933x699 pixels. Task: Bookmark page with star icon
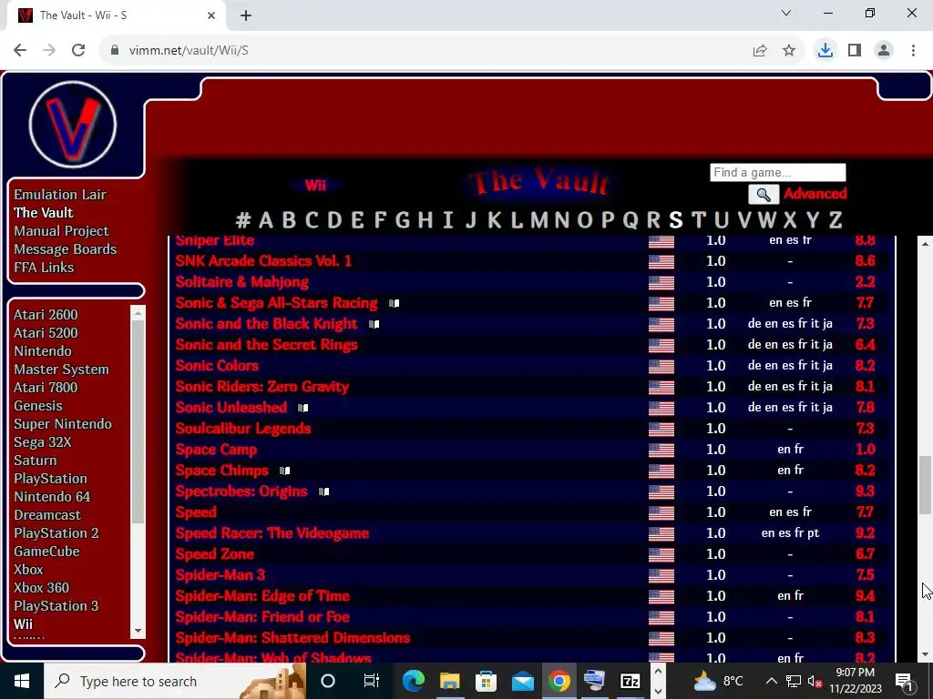point(789,51)
